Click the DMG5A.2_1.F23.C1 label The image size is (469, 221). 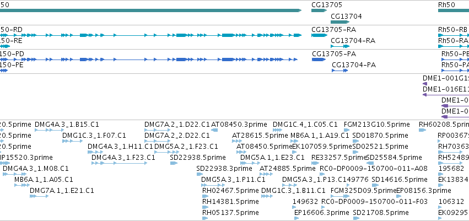(x=186, y=147)
